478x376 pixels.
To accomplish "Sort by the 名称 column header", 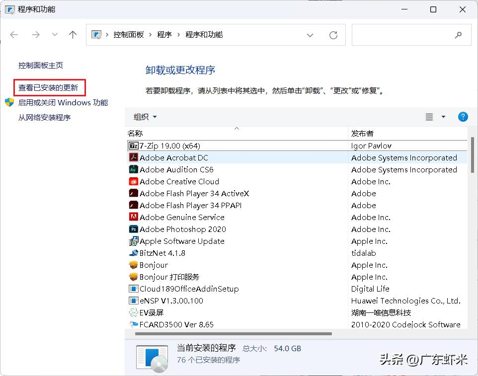I will click(135, 133).
